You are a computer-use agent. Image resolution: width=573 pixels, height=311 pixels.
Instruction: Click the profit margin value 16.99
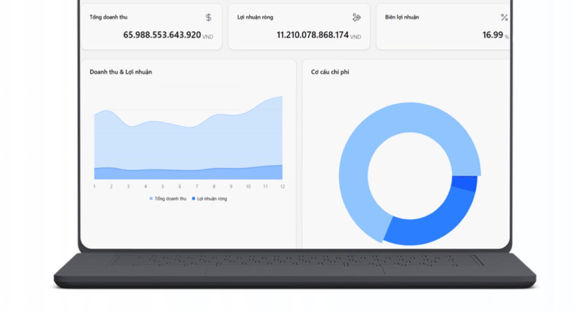pos(493,35)
